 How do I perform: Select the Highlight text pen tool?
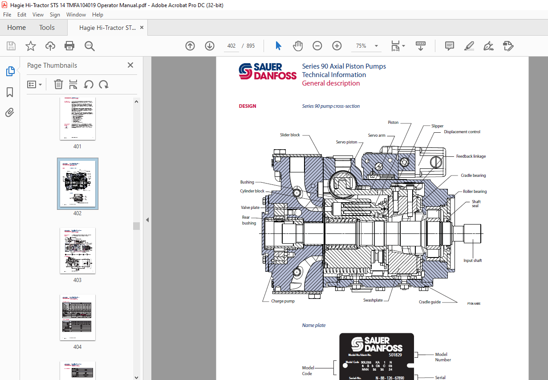pos(469,46)
